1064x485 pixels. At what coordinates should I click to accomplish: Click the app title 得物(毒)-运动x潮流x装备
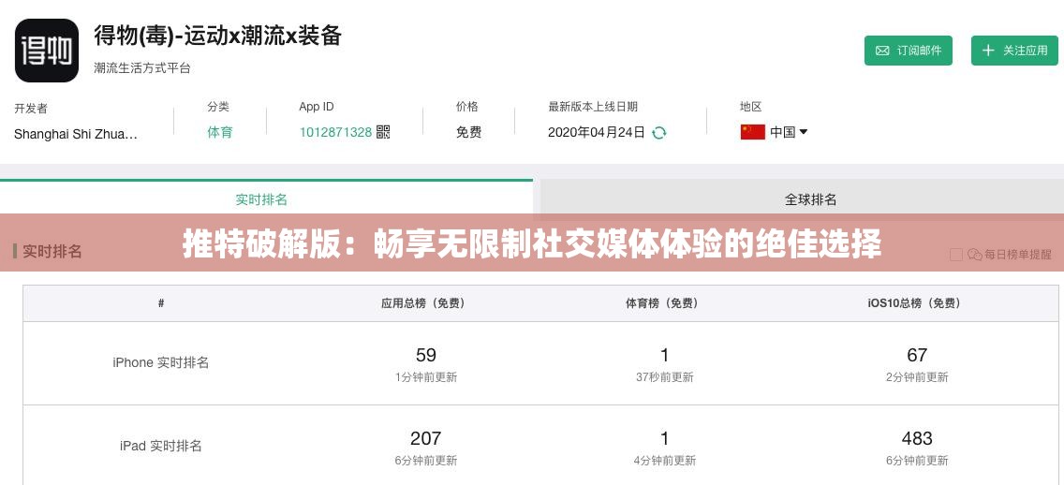pos(217,36)
